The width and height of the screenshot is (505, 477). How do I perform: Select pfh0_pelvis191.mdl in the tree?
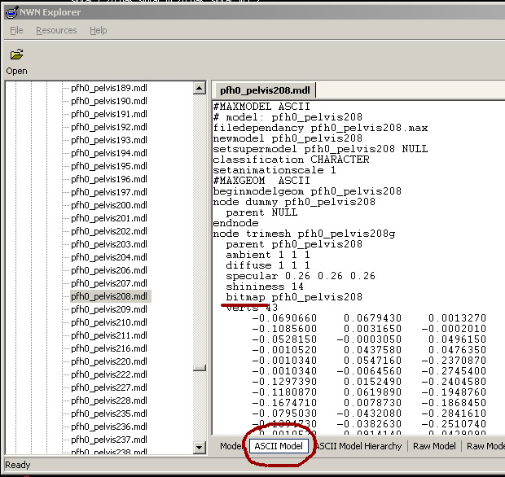pyautogui.click(x=109, y=114)
